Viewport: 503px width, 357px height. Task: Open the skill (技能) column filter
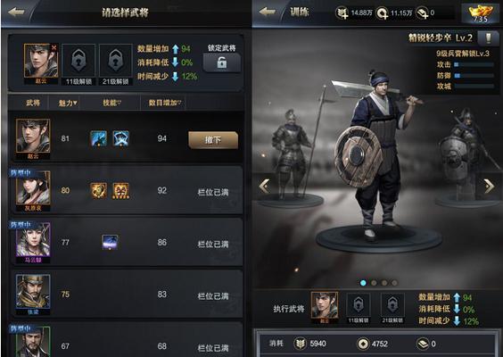pyautogui.click(x=111, y=103)
